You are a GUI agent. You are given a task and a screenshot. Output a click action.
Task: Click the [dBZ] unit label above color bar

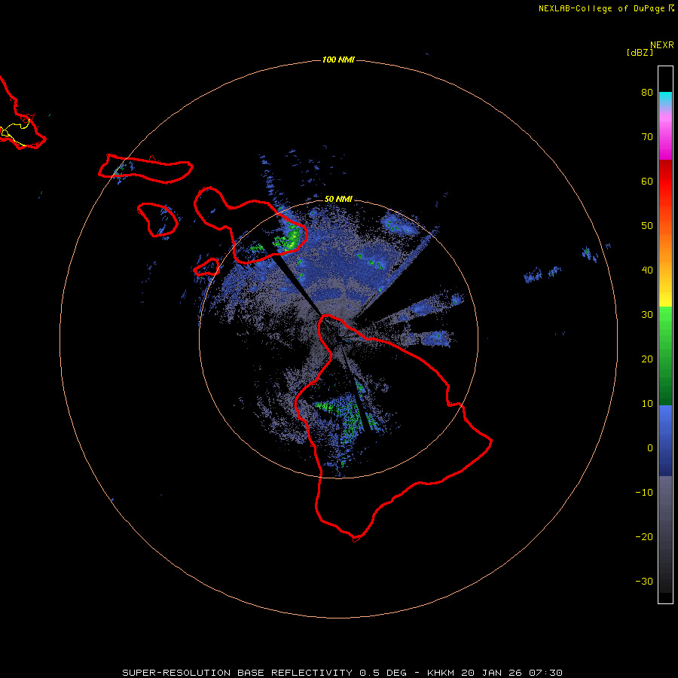point(640,53)
